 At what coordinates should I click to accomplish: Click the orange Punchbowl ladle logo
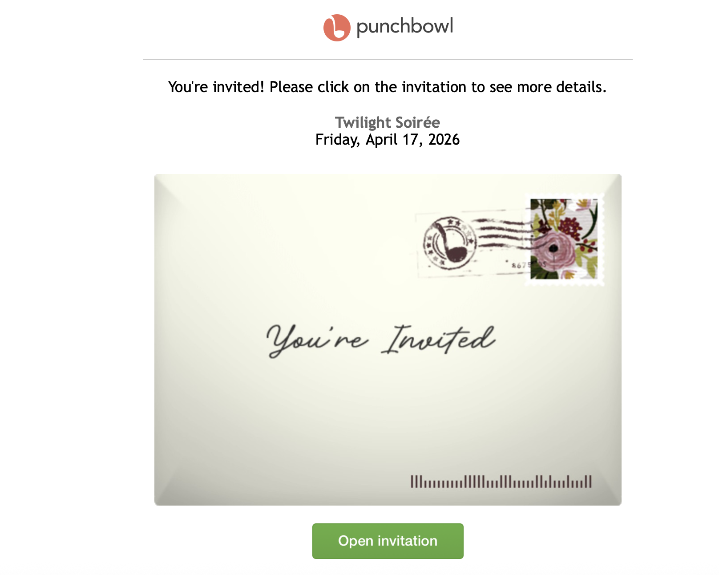tap(337, 28)
